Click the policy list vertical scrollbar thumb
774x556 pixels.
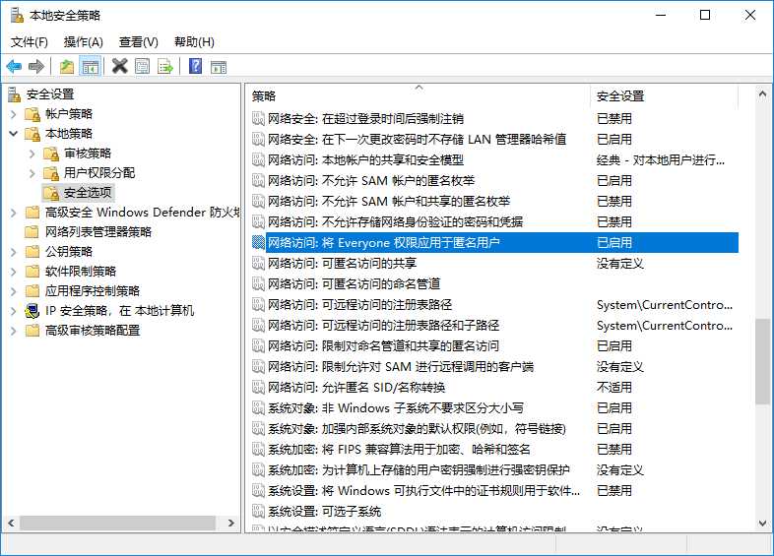point(762,361)
